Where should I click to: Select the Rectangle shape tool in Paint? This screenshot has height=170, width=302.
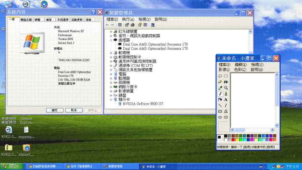(220, 111)
